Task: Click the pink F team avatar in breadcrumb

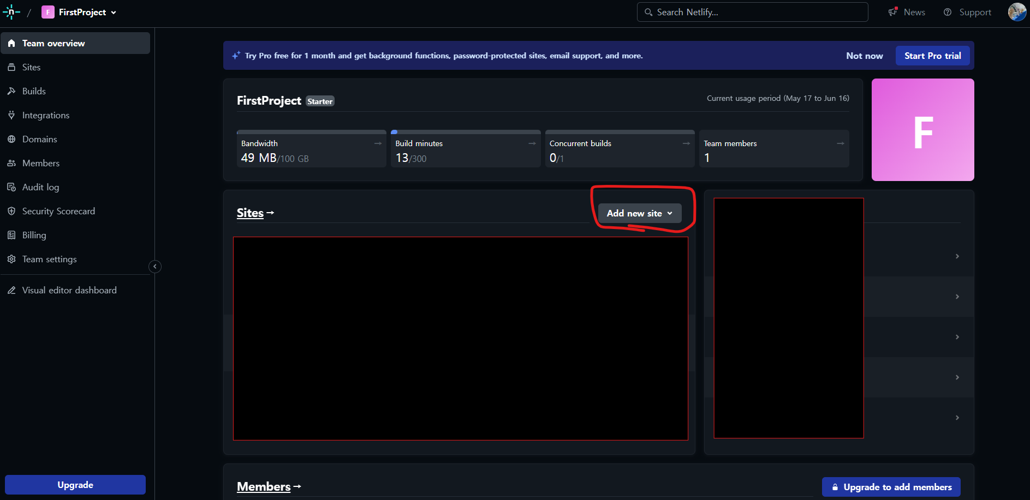Action: pyautogui.click(x=48, y=12)
